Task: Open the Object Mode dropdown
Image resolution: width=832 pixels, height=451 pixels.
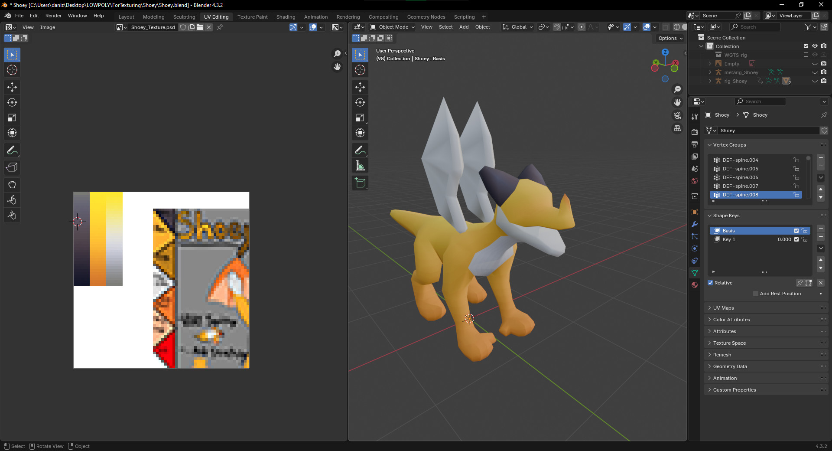Action: (393, 27)
